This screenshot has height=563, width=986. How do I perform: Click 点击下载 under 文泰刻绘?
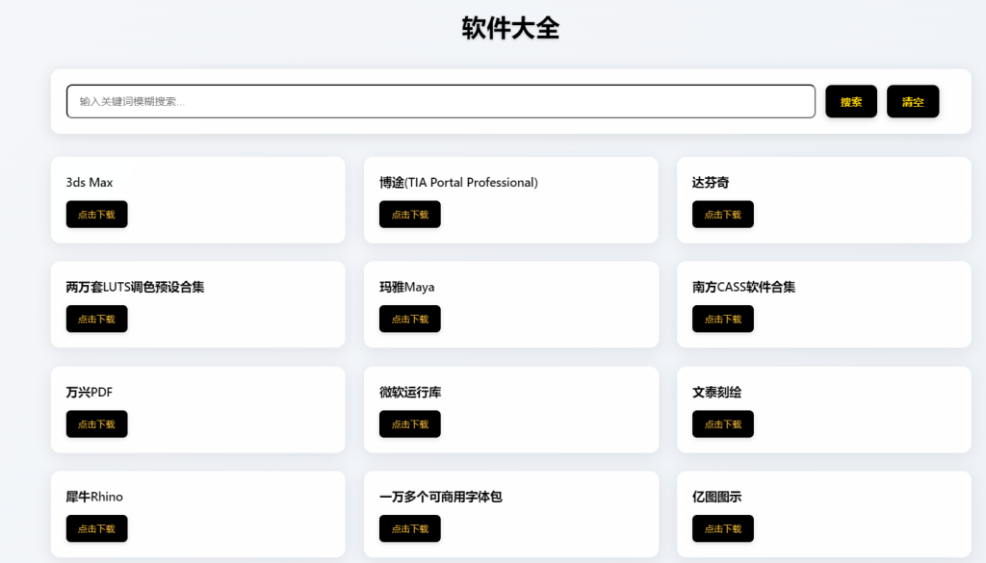coord(723,423)
